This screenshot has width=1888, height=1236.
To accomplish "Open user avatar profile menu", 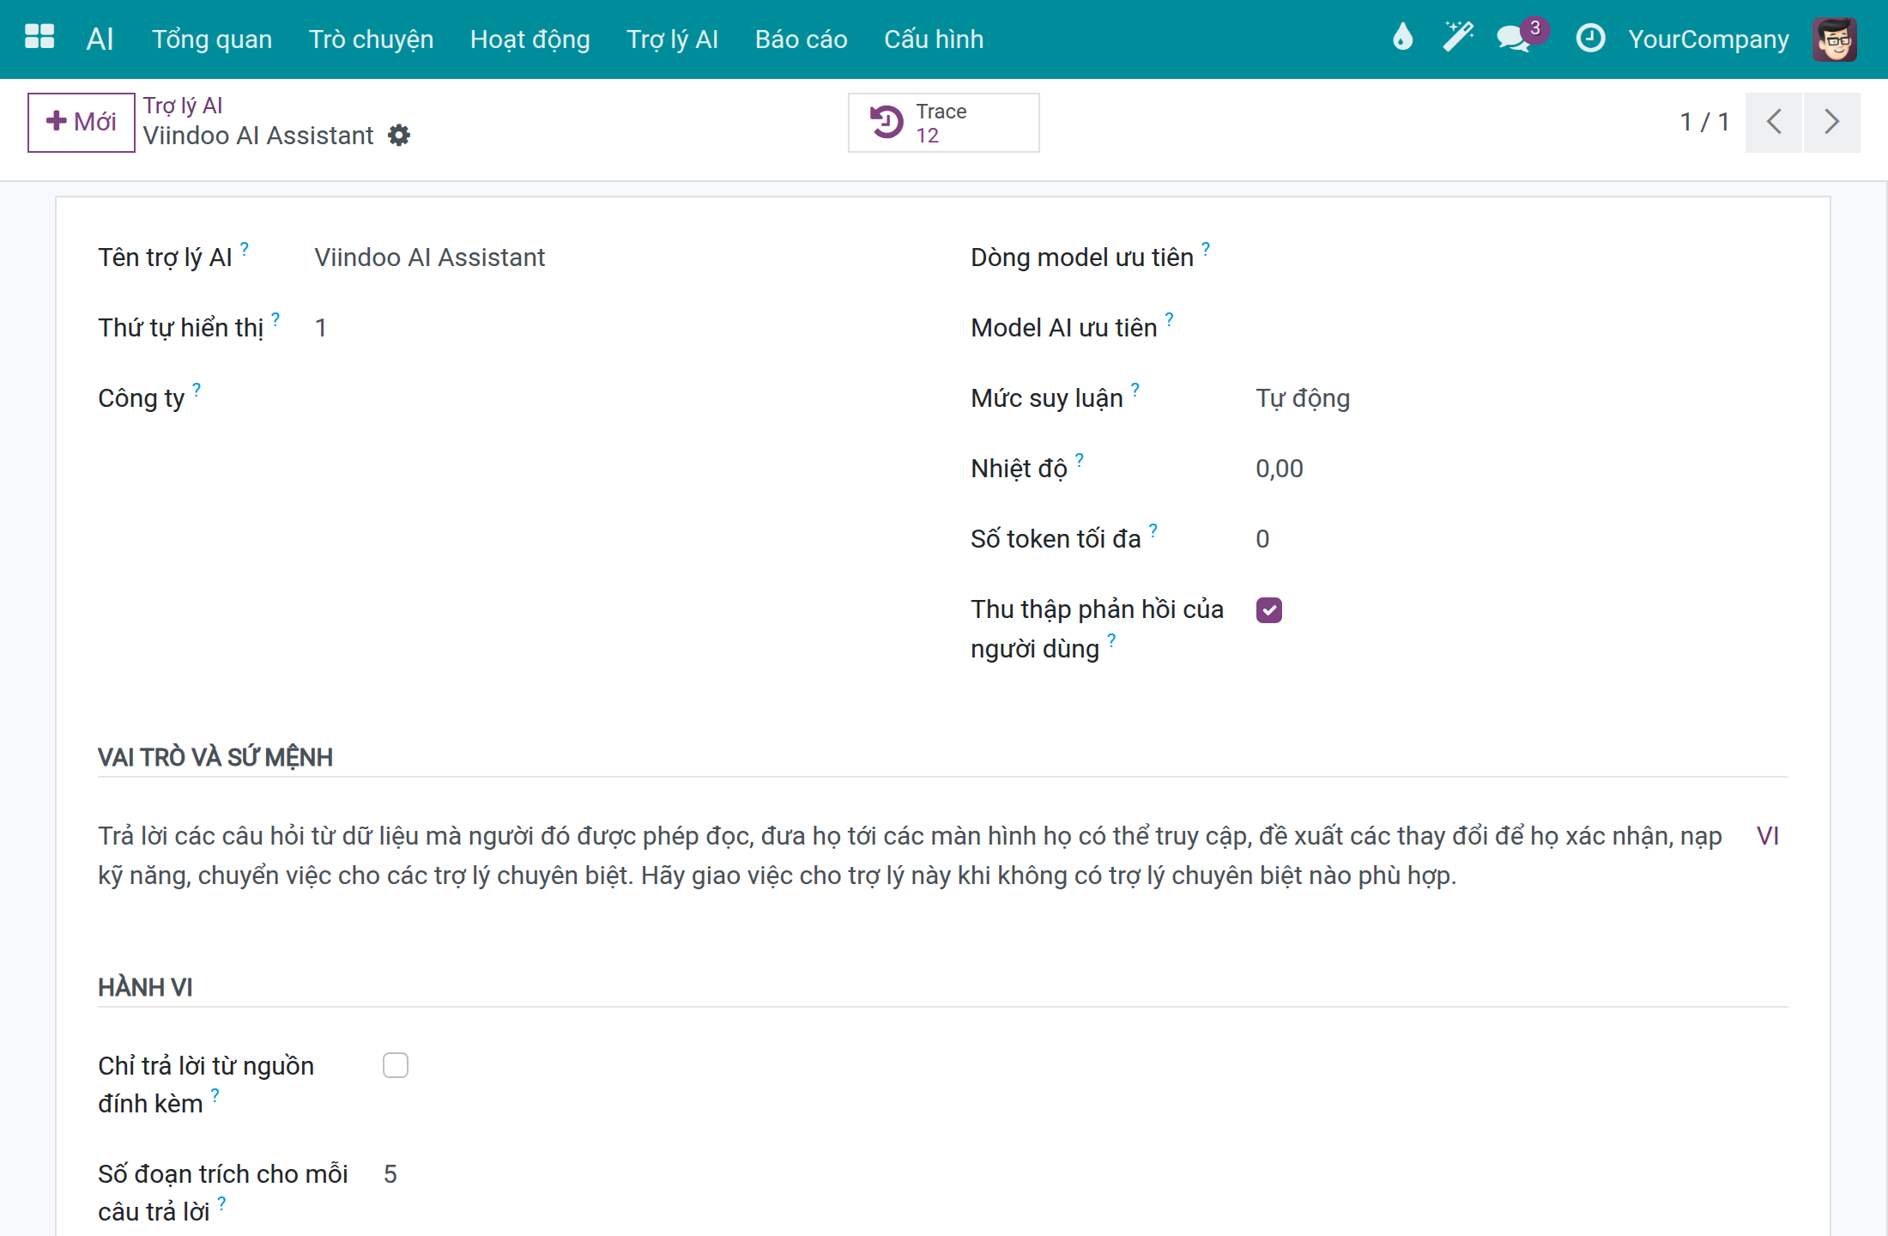I will coord(1835,39).
